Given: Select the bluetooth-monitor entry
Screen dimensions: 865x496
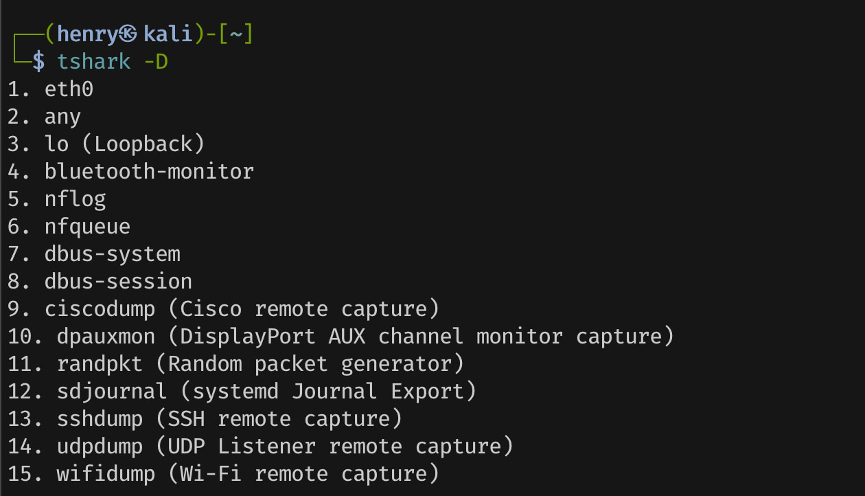Looking at the screenshot, I should 149,172.
